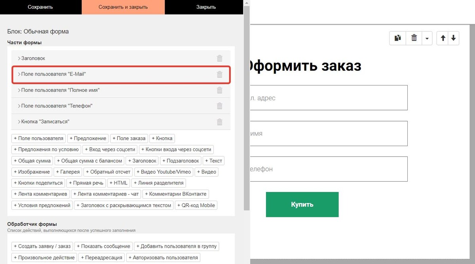Click "Сохранить и закрыть"
This screenshot has height=264, width=475.
pyautogui.click(x=123, y=7)
